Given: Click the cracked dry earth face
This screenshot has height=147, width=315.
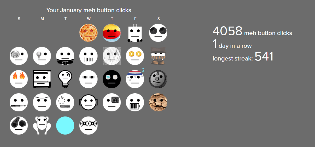Looking at the screenshot, I should click(x=158, y=102).
